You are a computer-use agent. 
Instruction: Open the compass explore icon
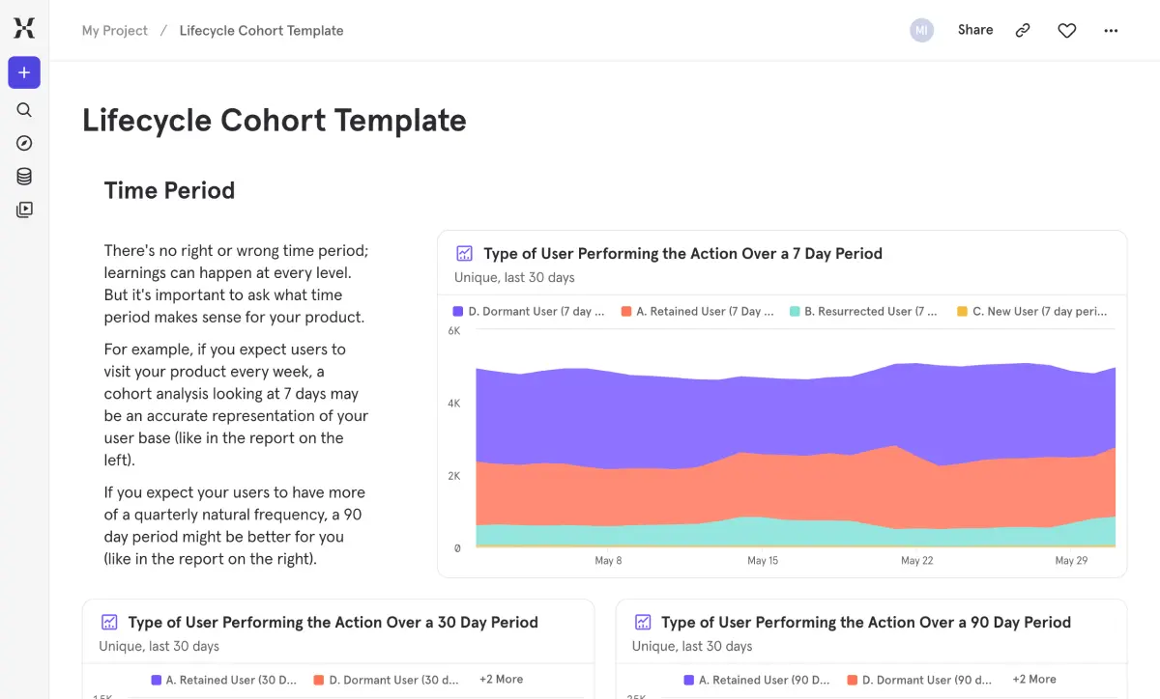point(24,143)
